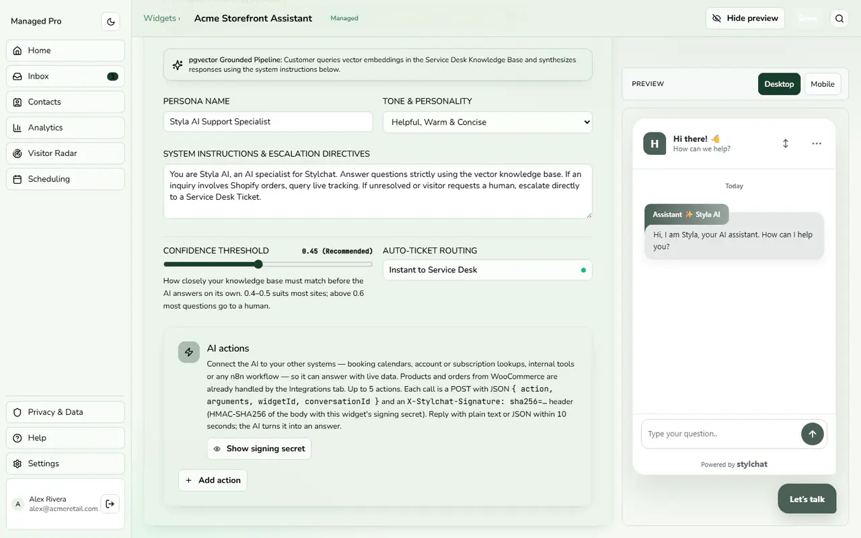Open the Help page

(65, 438)
